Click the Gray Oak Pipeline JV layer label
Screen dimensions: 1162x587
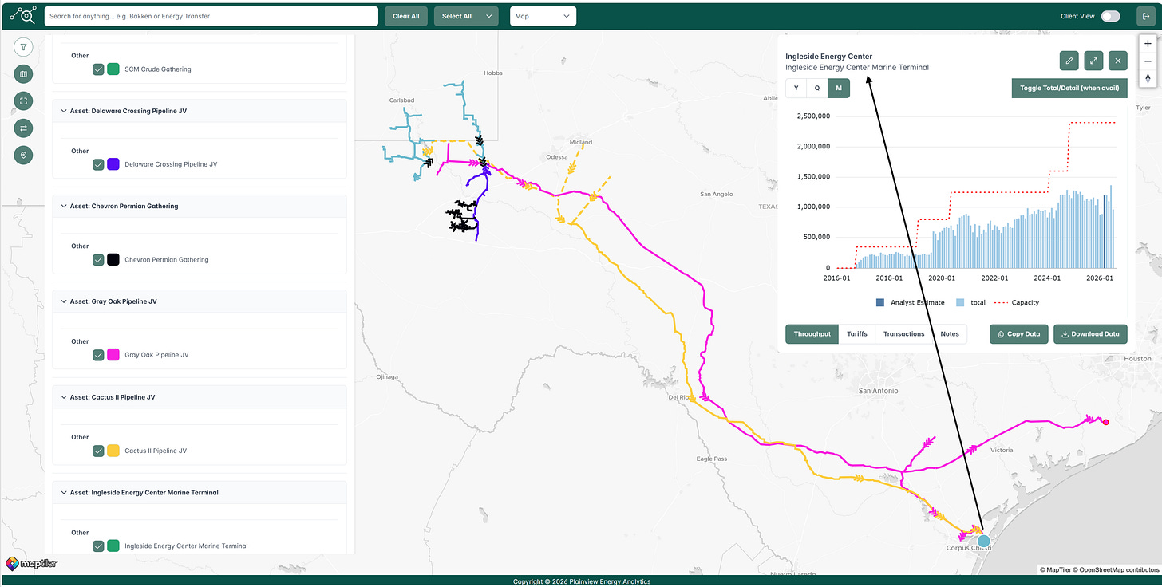pos(156,355)
